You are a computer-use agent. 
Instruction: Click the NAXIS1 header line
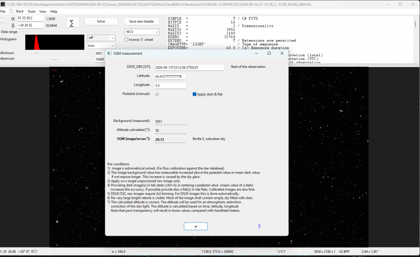(202, 29)
